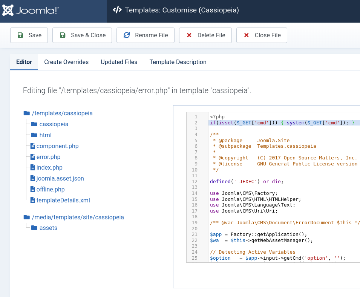Click on the "use Joomla\CMS\Uri\Uri;" line
Image resolution: width=360 pixels, height=297 pixels.
(x=244, y=211)
